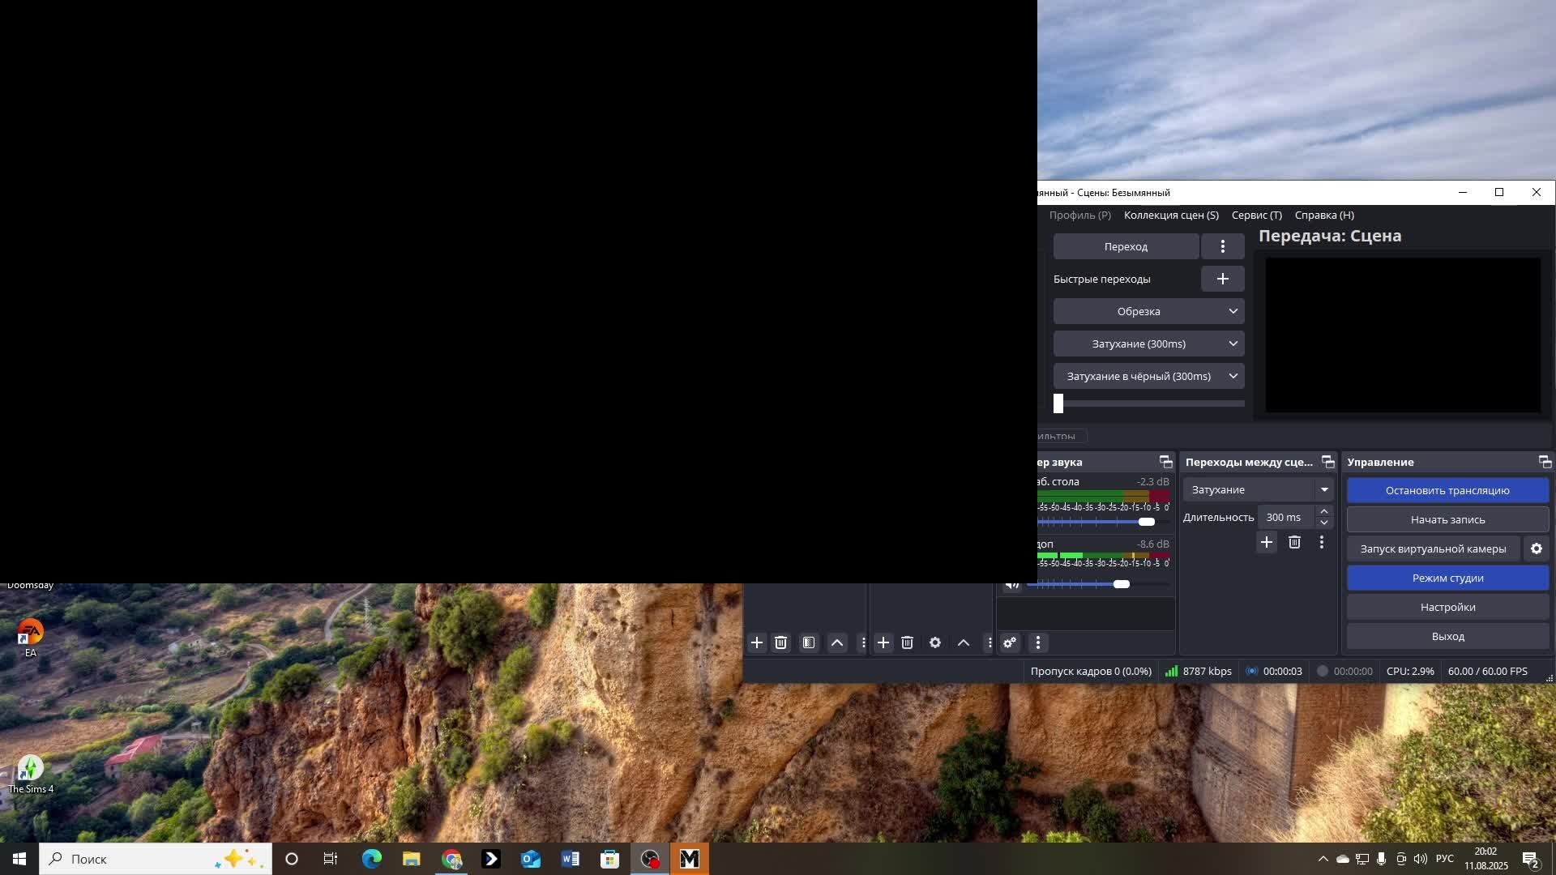Image resolution: width=1556 pixels, height=875 pixels.
Task: Open the Коллекция сцен (S) menu
Action: (1171, 215)
